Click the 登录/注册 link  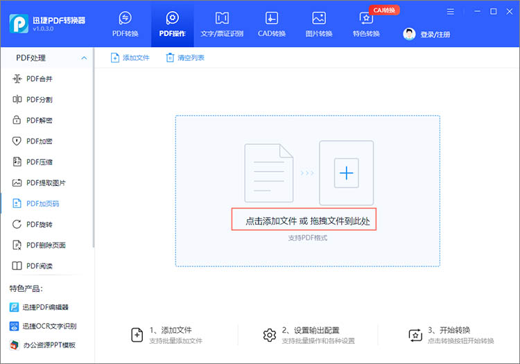click(435, 35)
